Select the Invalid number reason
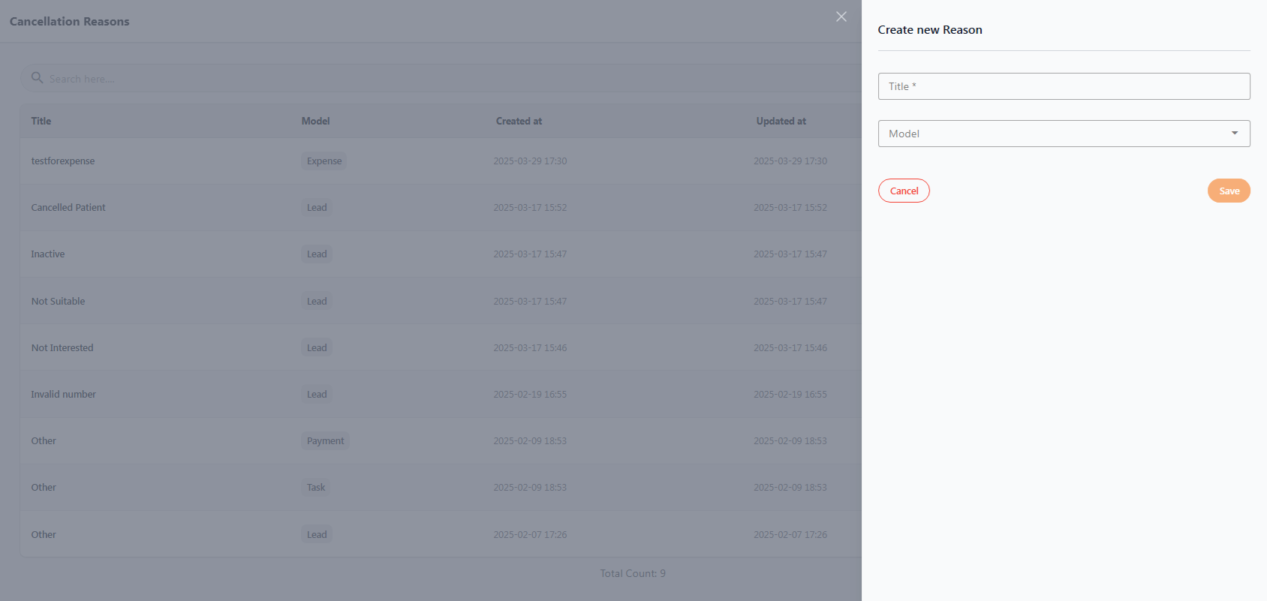This screenshot has height=601, width=1267. pyautogui.click(x=64, y=394)
